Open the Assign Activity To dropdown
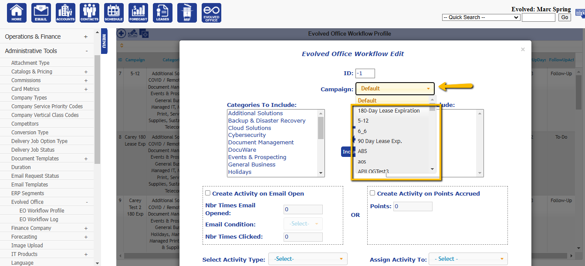 468,259
